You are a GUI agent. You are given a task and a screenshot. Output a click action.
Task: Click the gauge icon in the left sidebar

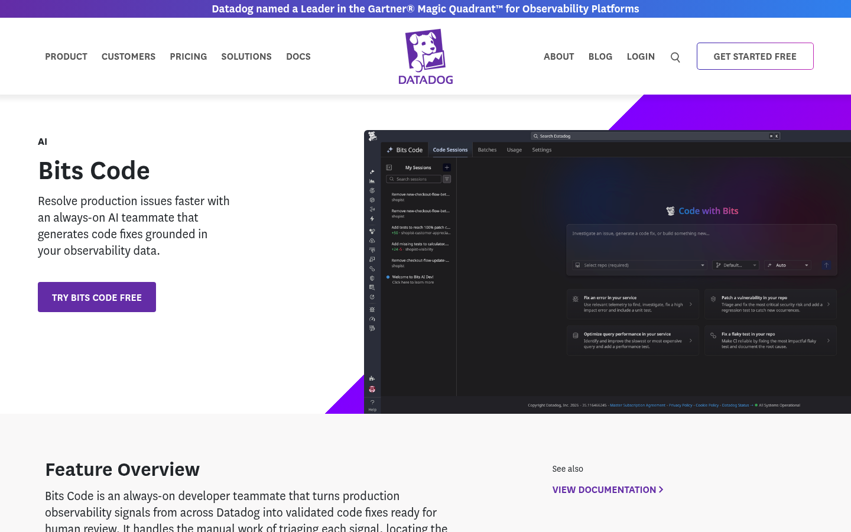[372, 319]
